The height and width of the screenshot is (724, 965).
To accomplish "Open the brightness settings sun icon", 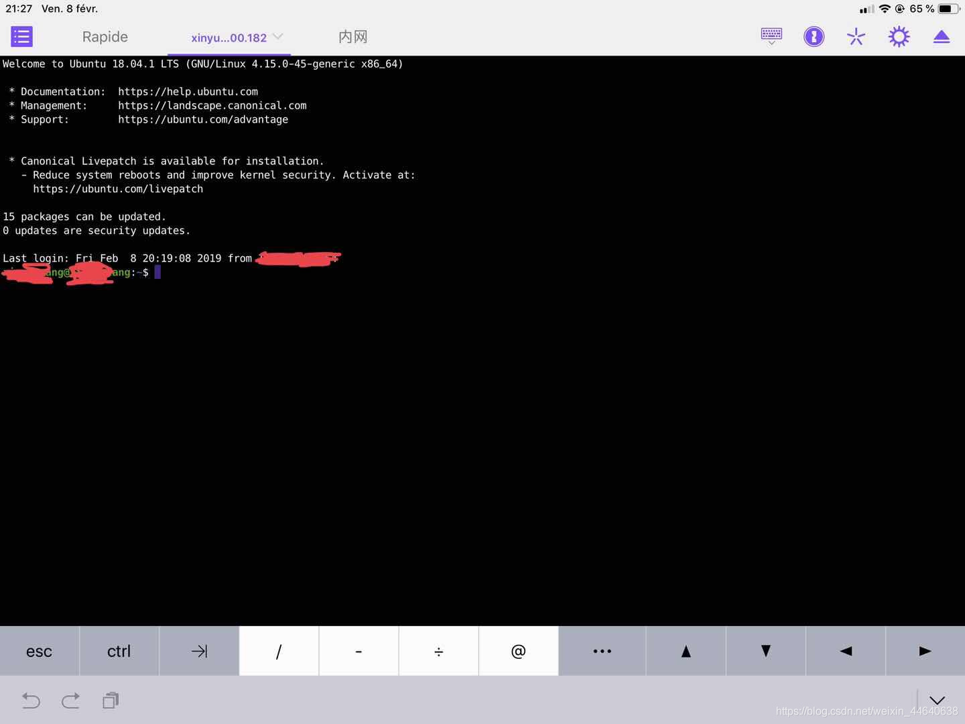I will tap(899, 36).
